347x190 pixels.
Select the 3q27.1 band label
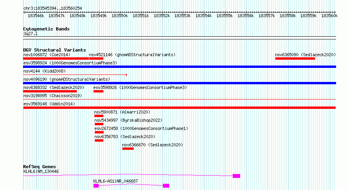[x=30, y=34]
